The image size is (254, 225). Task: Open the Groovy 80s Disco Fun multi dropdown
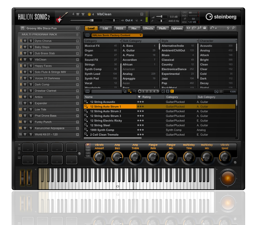(77, 28)
